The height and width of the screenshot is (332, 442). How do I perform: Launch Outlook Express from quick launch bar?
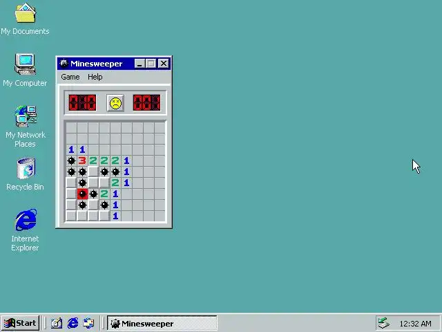pos(88,323)
